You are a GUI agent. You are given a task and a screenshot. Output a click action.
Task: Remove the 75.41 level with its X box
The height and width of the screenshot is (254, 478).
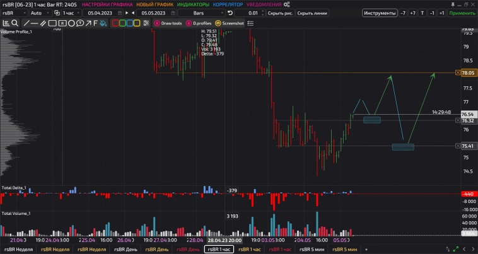(x=458, y=146)
